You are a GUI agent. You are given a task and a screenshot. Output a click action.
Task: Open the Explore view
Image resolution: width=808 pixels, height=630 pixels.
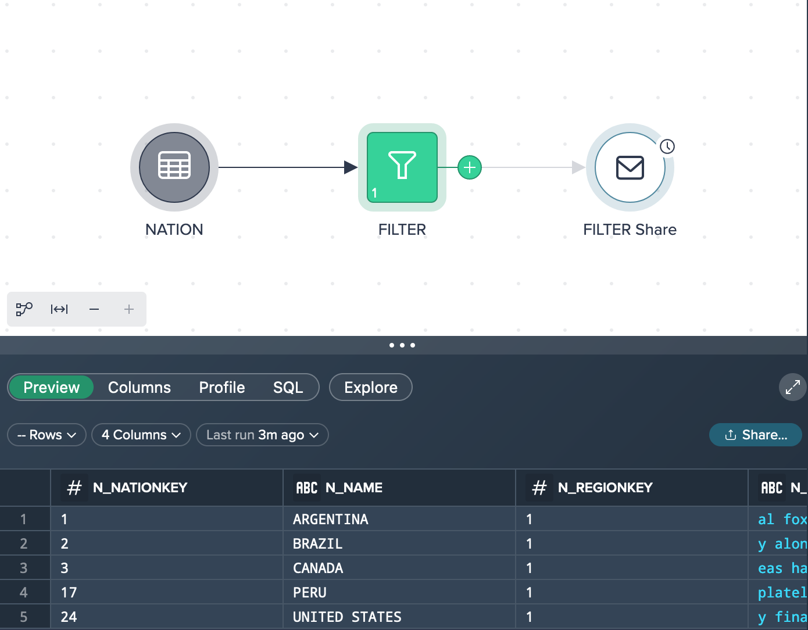[x=370, y=387]
